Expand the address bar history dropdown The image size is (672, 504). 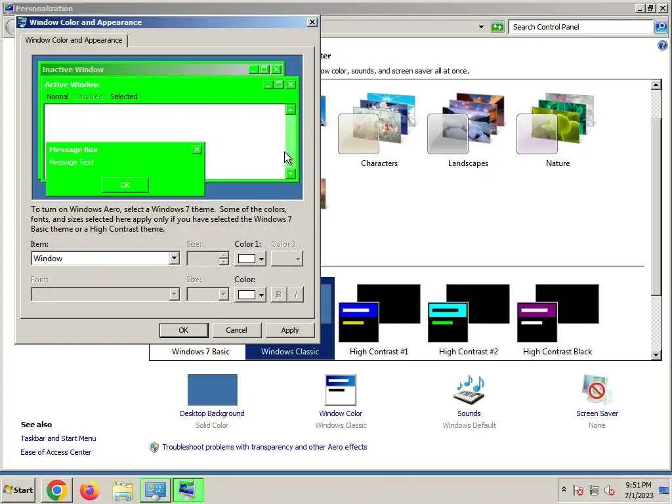[481, 27]
